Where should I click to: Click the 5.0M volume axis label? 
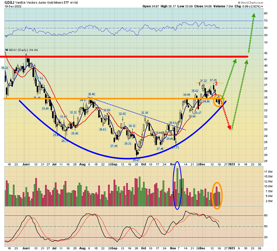[x=269, y=196]
